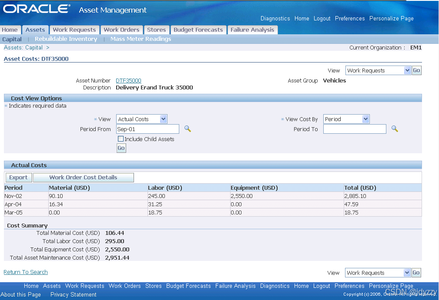This screenshot has height=300, width=439.
Task: Switch to the Assets tab
Action: [35, 30]
